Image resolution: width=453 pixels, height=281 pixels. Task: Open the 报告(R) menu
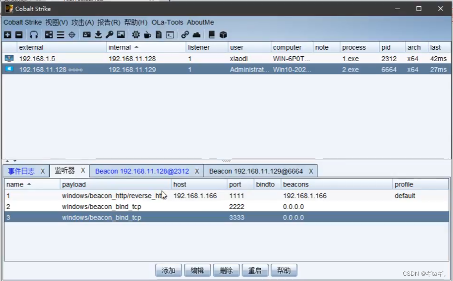click(109, 22)
